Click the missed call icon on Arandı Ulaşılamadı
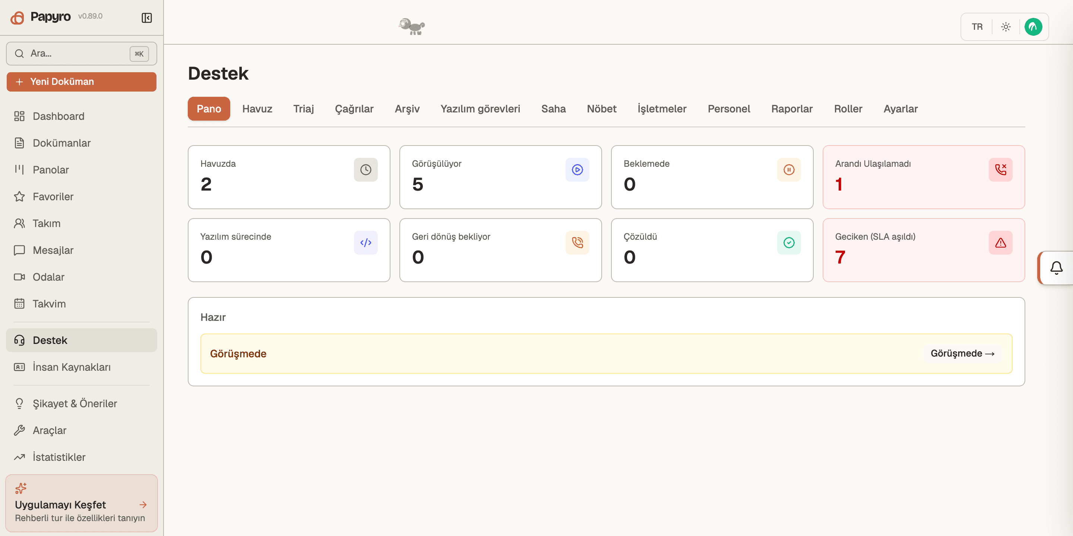Image resolution: width=1073 pixels, height=536 pixels. (1000, 169)
